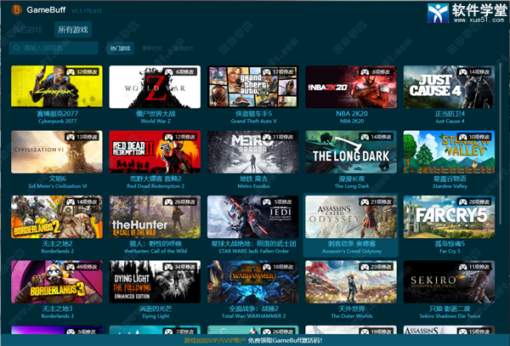Select the 所有游戏 tab

72,31
